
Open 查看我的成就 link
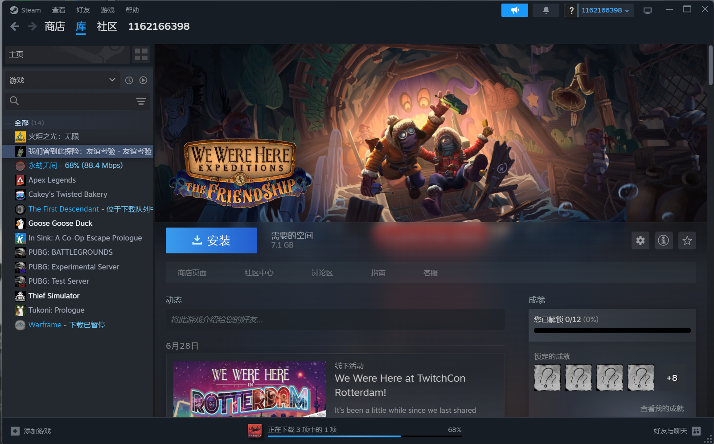(x=662, y=408)
